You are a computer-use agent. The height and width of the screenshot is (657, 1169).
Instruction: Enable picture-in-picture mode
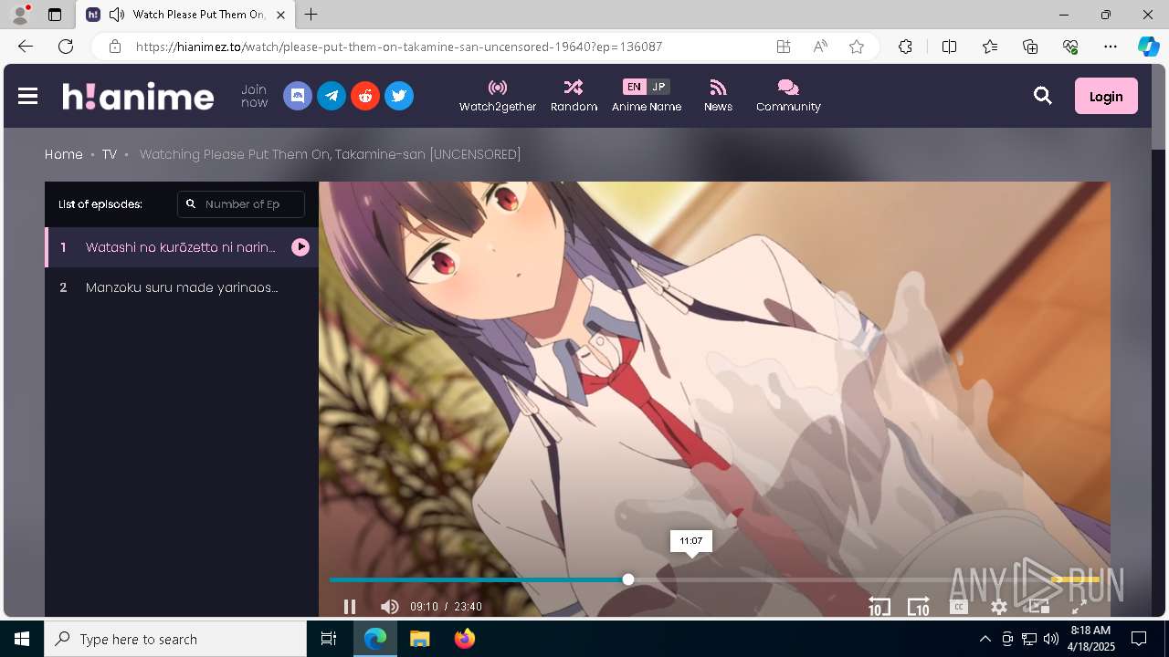click(1038, 607)
